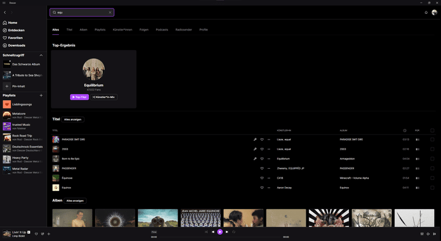Open the user profile avatar menu
Screen dimensions: 441x241
click(x=434, y=12)
